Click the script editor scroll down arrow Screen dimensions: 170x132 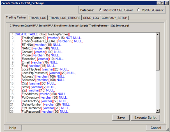(x=157, y=111)
